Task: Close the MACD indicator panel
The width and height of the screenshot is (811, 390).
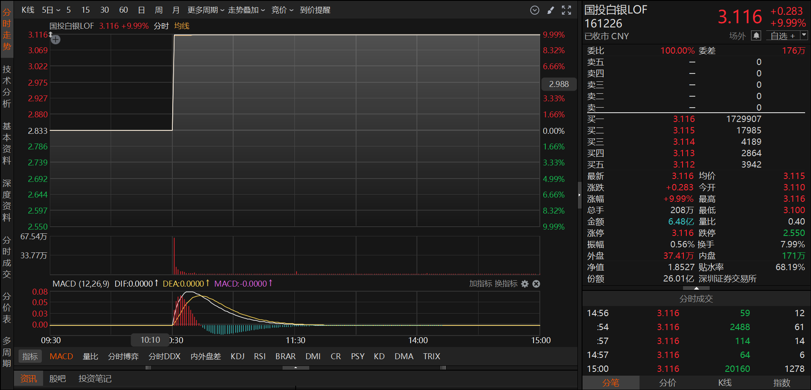Action: point(536,284)
